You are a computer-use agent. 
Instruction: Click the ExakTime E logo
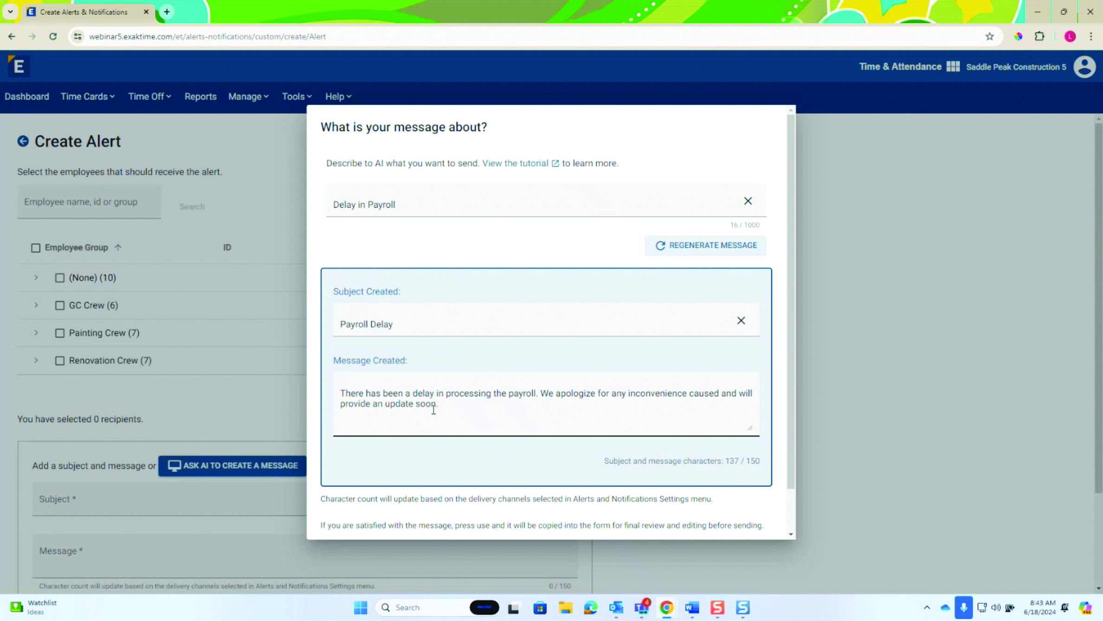click(19, 66)
